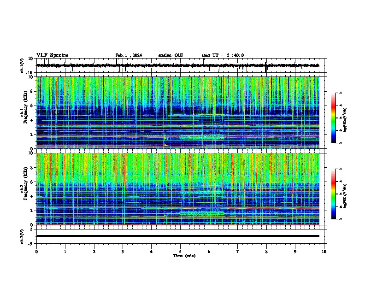The image size is (365, 282).
Task: Click time axis tick label "9"
Action: tap(295, 252)
